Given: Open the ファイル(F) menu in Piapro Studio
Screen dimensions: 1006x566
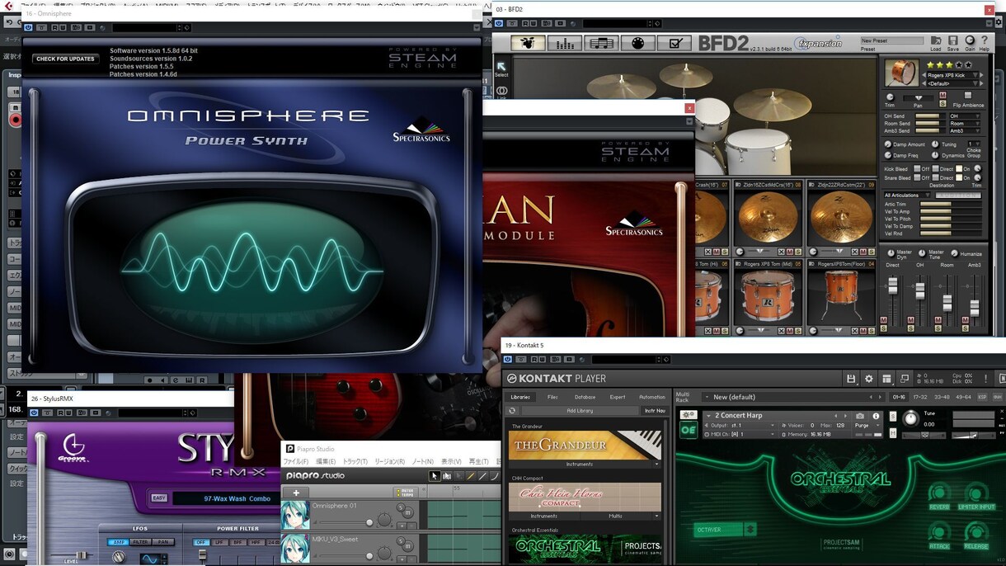Looking at the screenshot, I should pos(296,462).
